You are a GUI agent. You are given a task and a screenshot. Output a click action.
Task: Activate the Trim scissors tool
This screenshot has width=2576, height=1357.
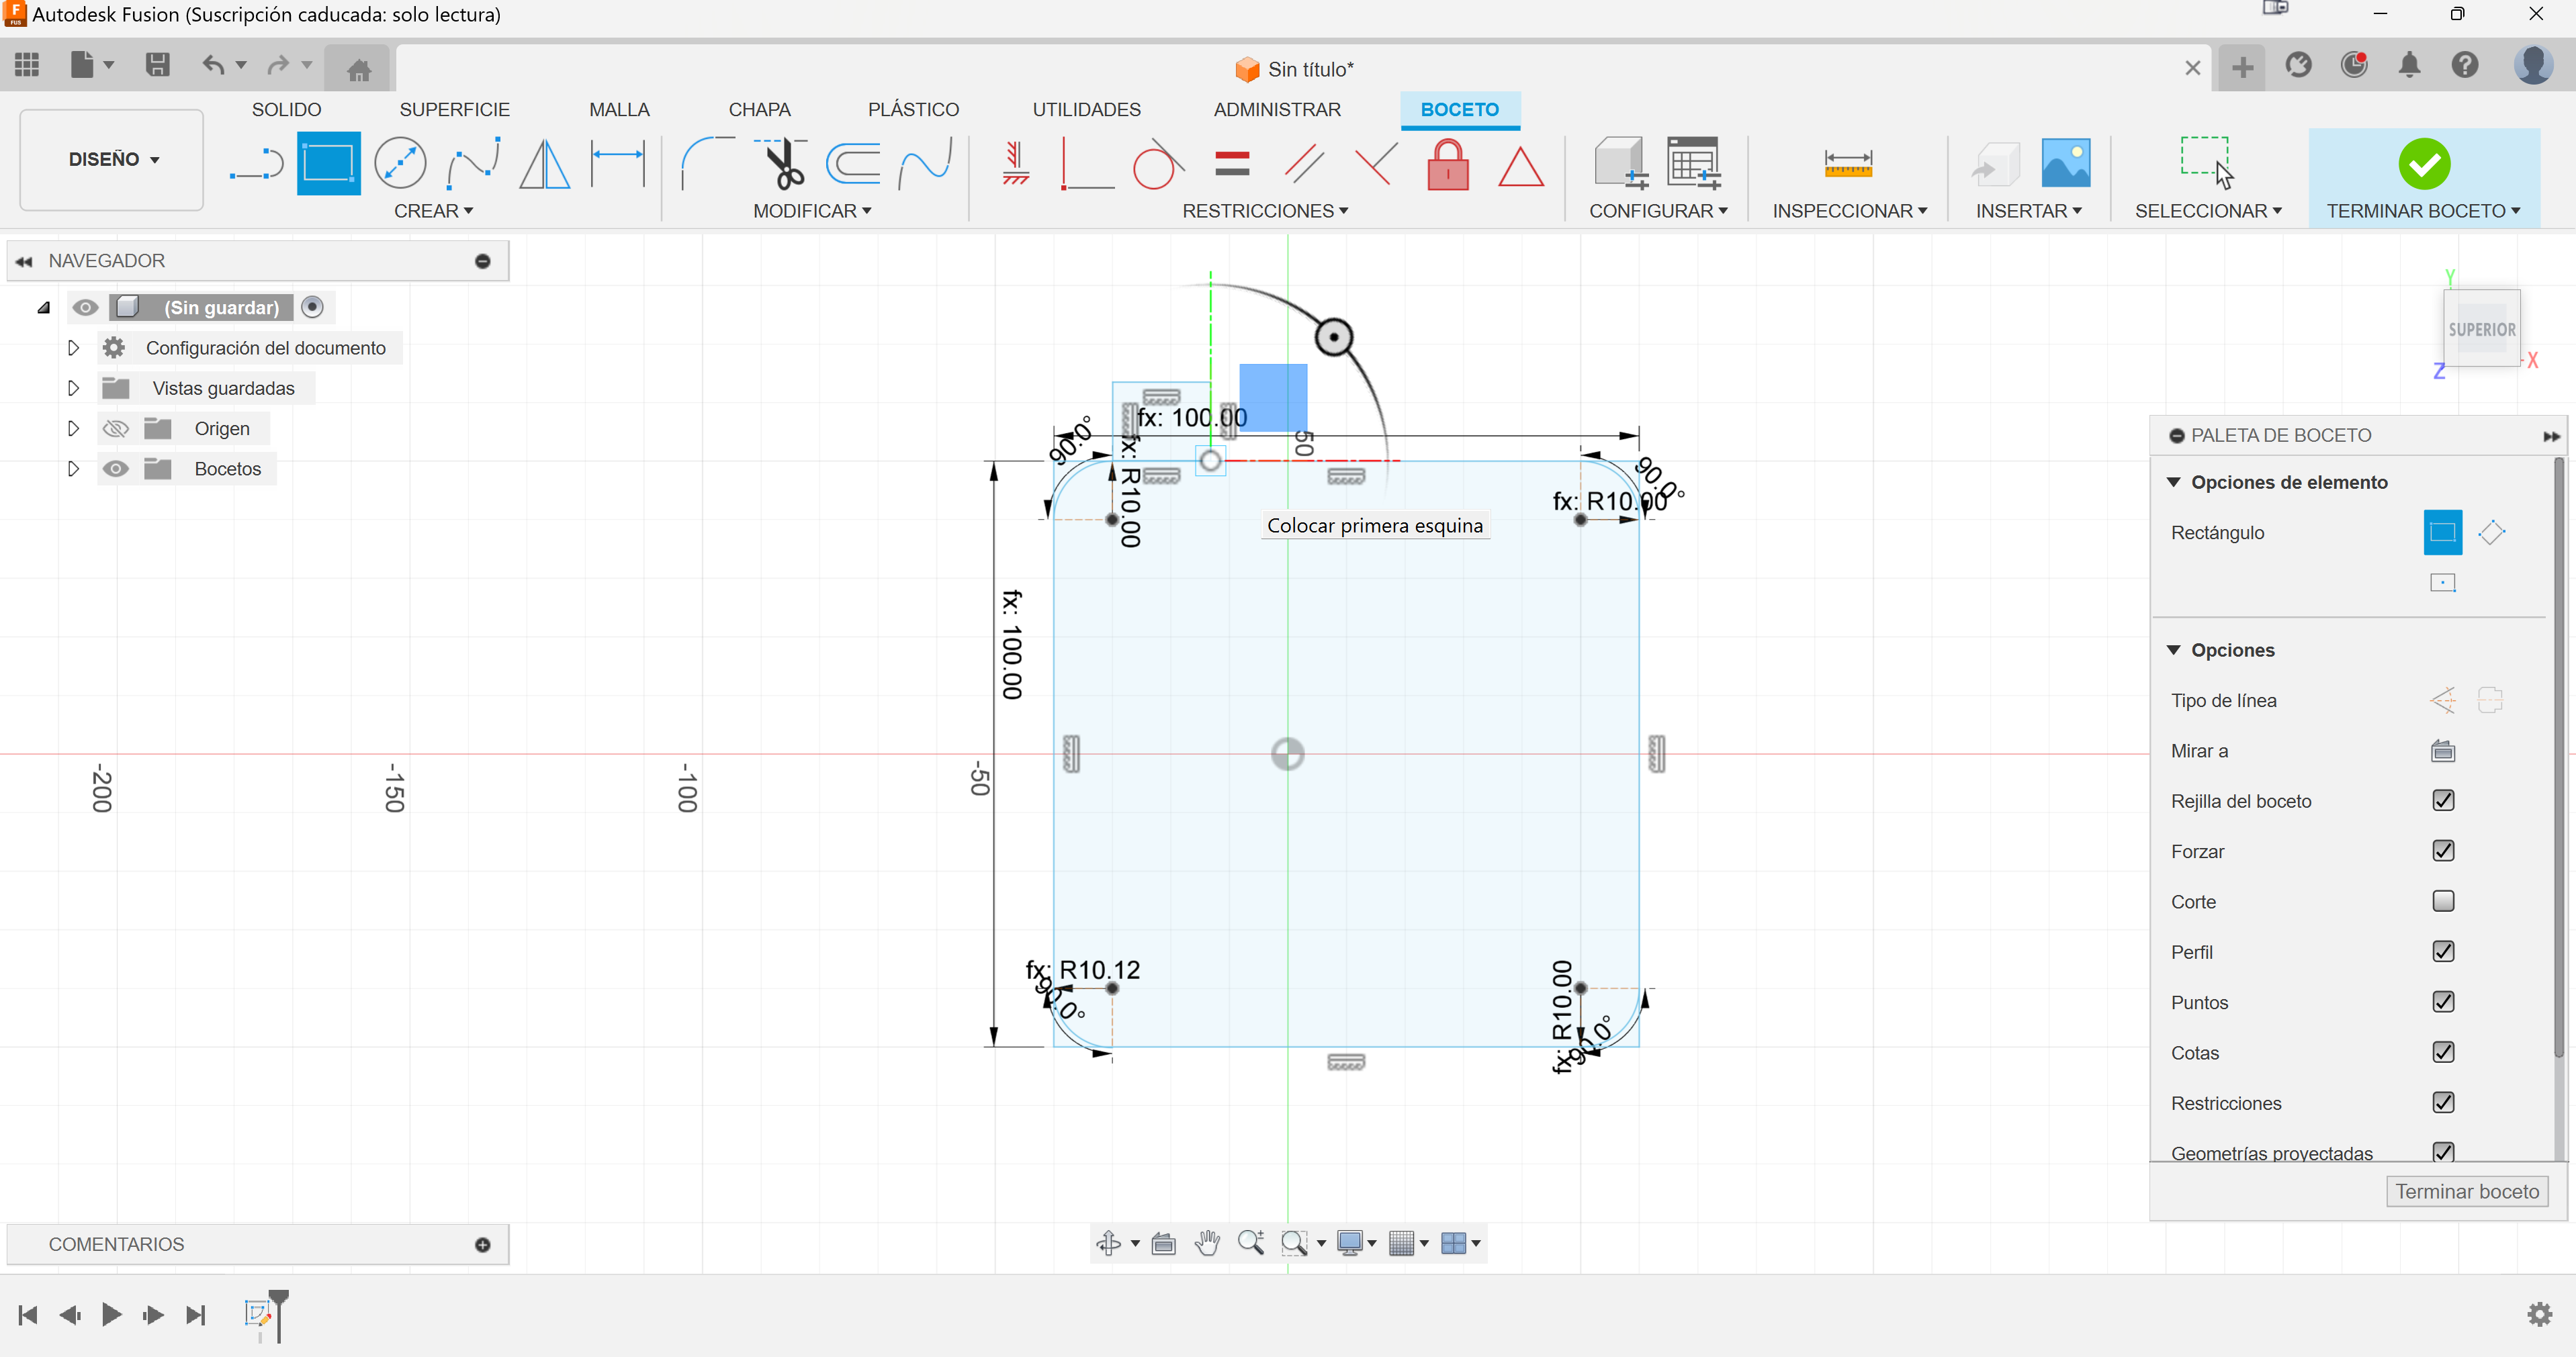[784, 164]
